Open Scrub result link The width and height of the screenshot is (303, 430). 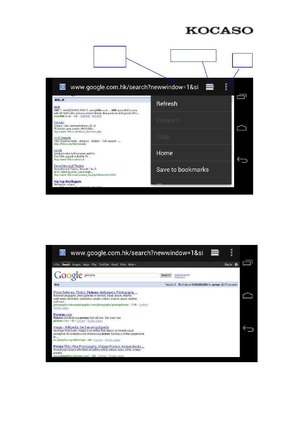tap(58, 150)
